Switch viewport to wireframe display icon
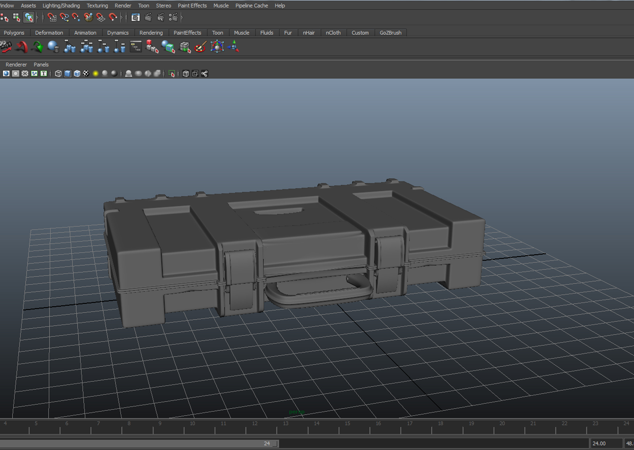This screenshot has width=634, height=450. pos(58,73)
